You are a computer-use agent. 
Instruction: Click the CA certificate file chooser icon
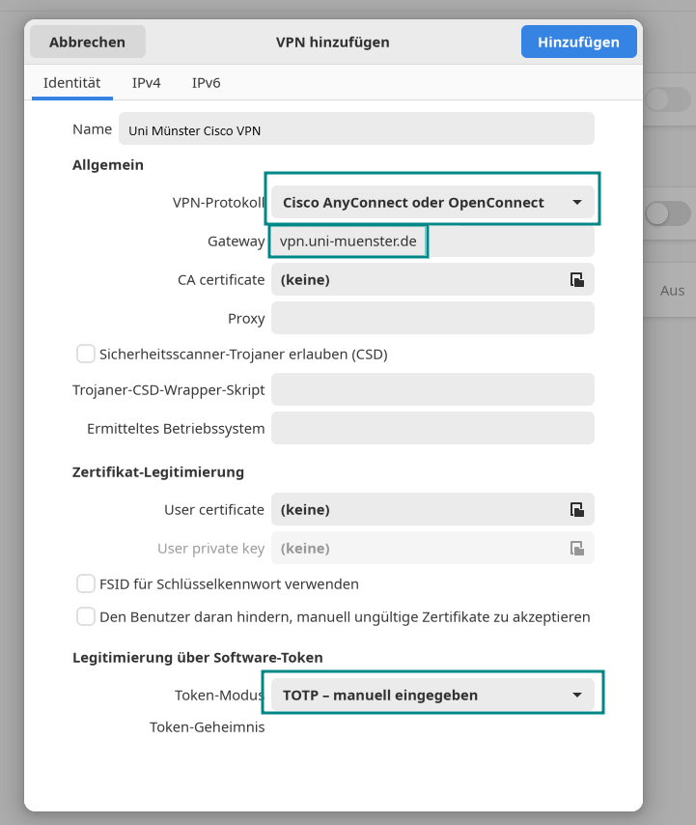(576, 280)
